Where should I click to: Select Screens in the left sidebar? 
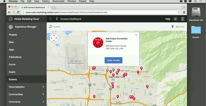(13, 79)
